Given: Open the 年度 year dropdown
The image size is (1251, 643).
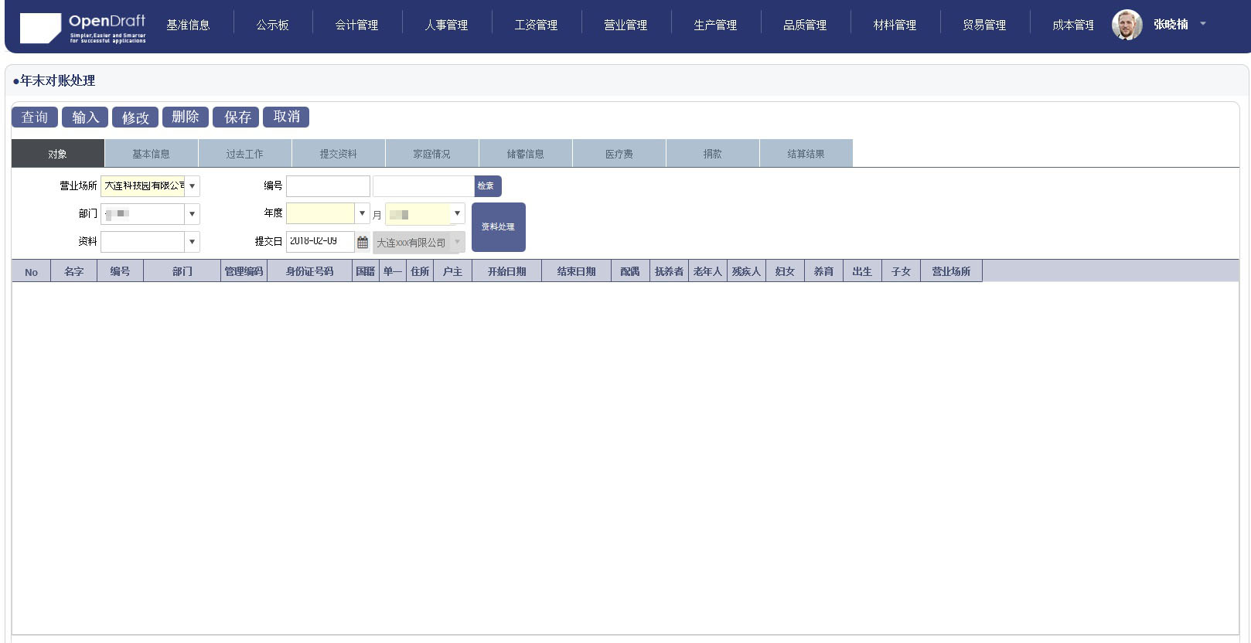Looking at the screenshot, I should click(362, 213).
